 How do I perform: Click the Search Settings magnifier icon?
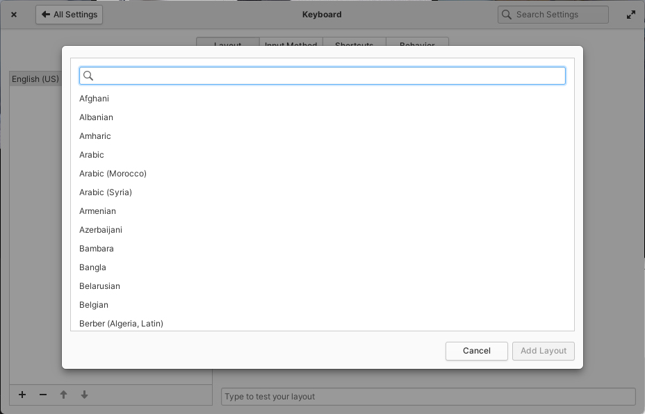click(507, 15)
